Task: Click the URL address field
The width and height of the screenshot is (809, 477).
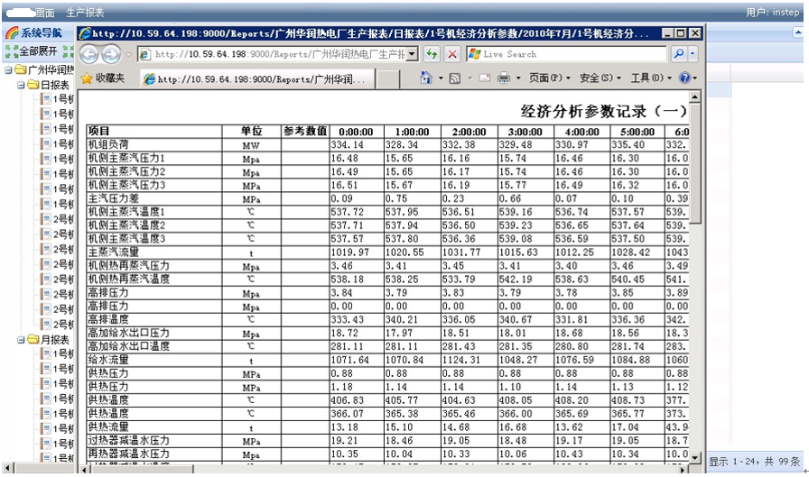Action: [x=273, y=54]
